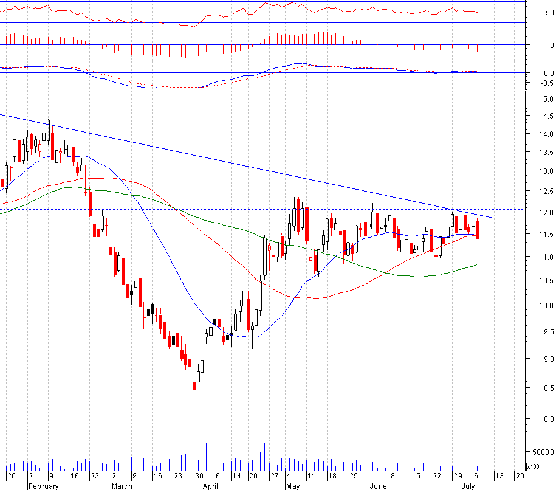The width and height of the screenshot is (556, 490).
Task: Click the 13.0 price axis label
Action: pos(546,171)
